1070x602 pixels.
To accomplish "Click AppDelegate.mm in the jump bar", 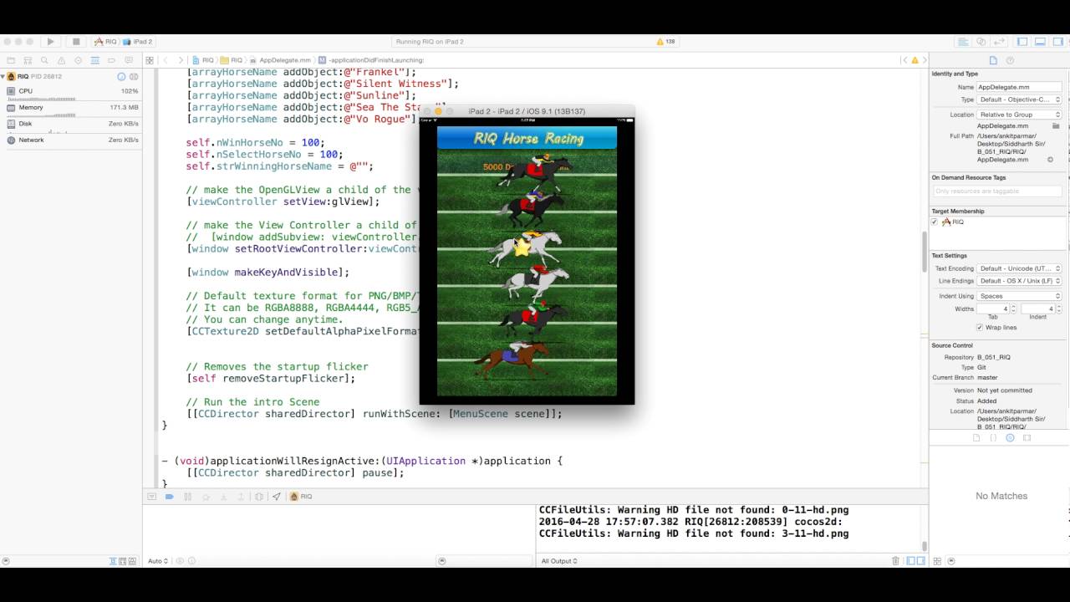I will (x=280, y=60).
